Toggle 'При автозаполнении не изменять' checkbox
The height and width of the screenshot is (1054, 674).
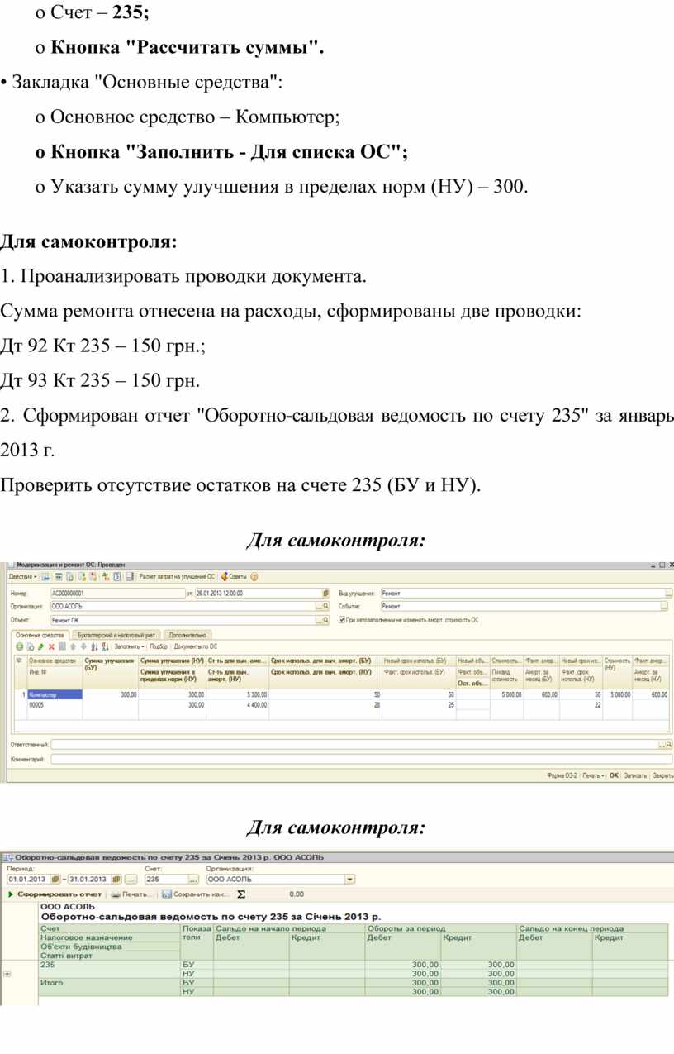tap(343, 619)
